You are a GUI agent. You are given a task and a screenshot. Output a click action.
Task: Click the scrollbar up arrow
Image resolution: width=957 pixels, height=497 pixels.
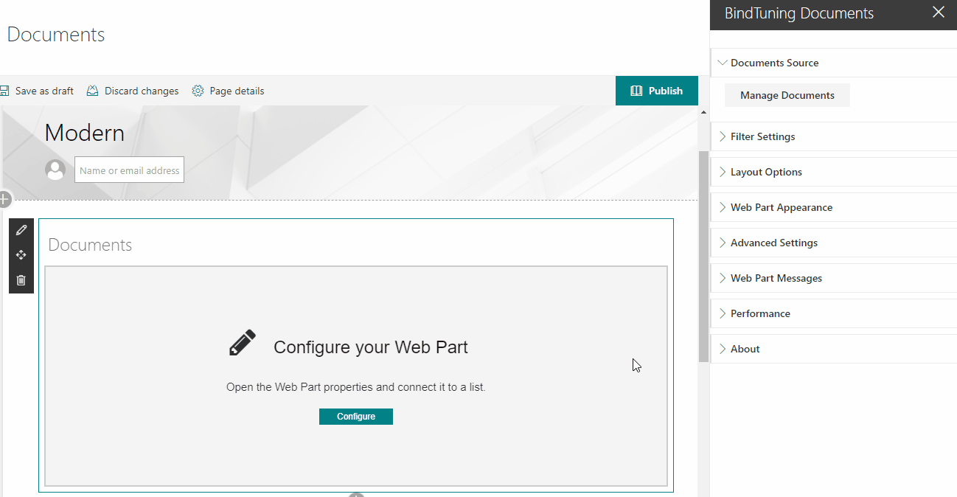(703, 113)
